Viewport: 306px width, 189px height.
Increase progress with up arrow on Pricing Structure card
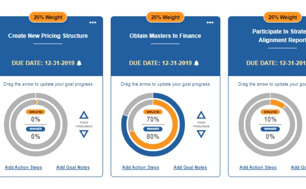point(84,115)
